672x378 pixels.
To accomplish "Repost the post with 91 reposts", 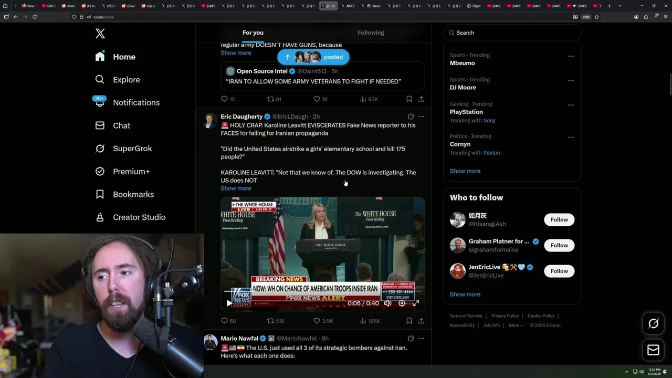I will 274,99.
